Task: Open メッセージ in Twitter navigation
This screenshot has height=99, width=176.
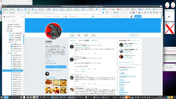Action: pos(73,16)
